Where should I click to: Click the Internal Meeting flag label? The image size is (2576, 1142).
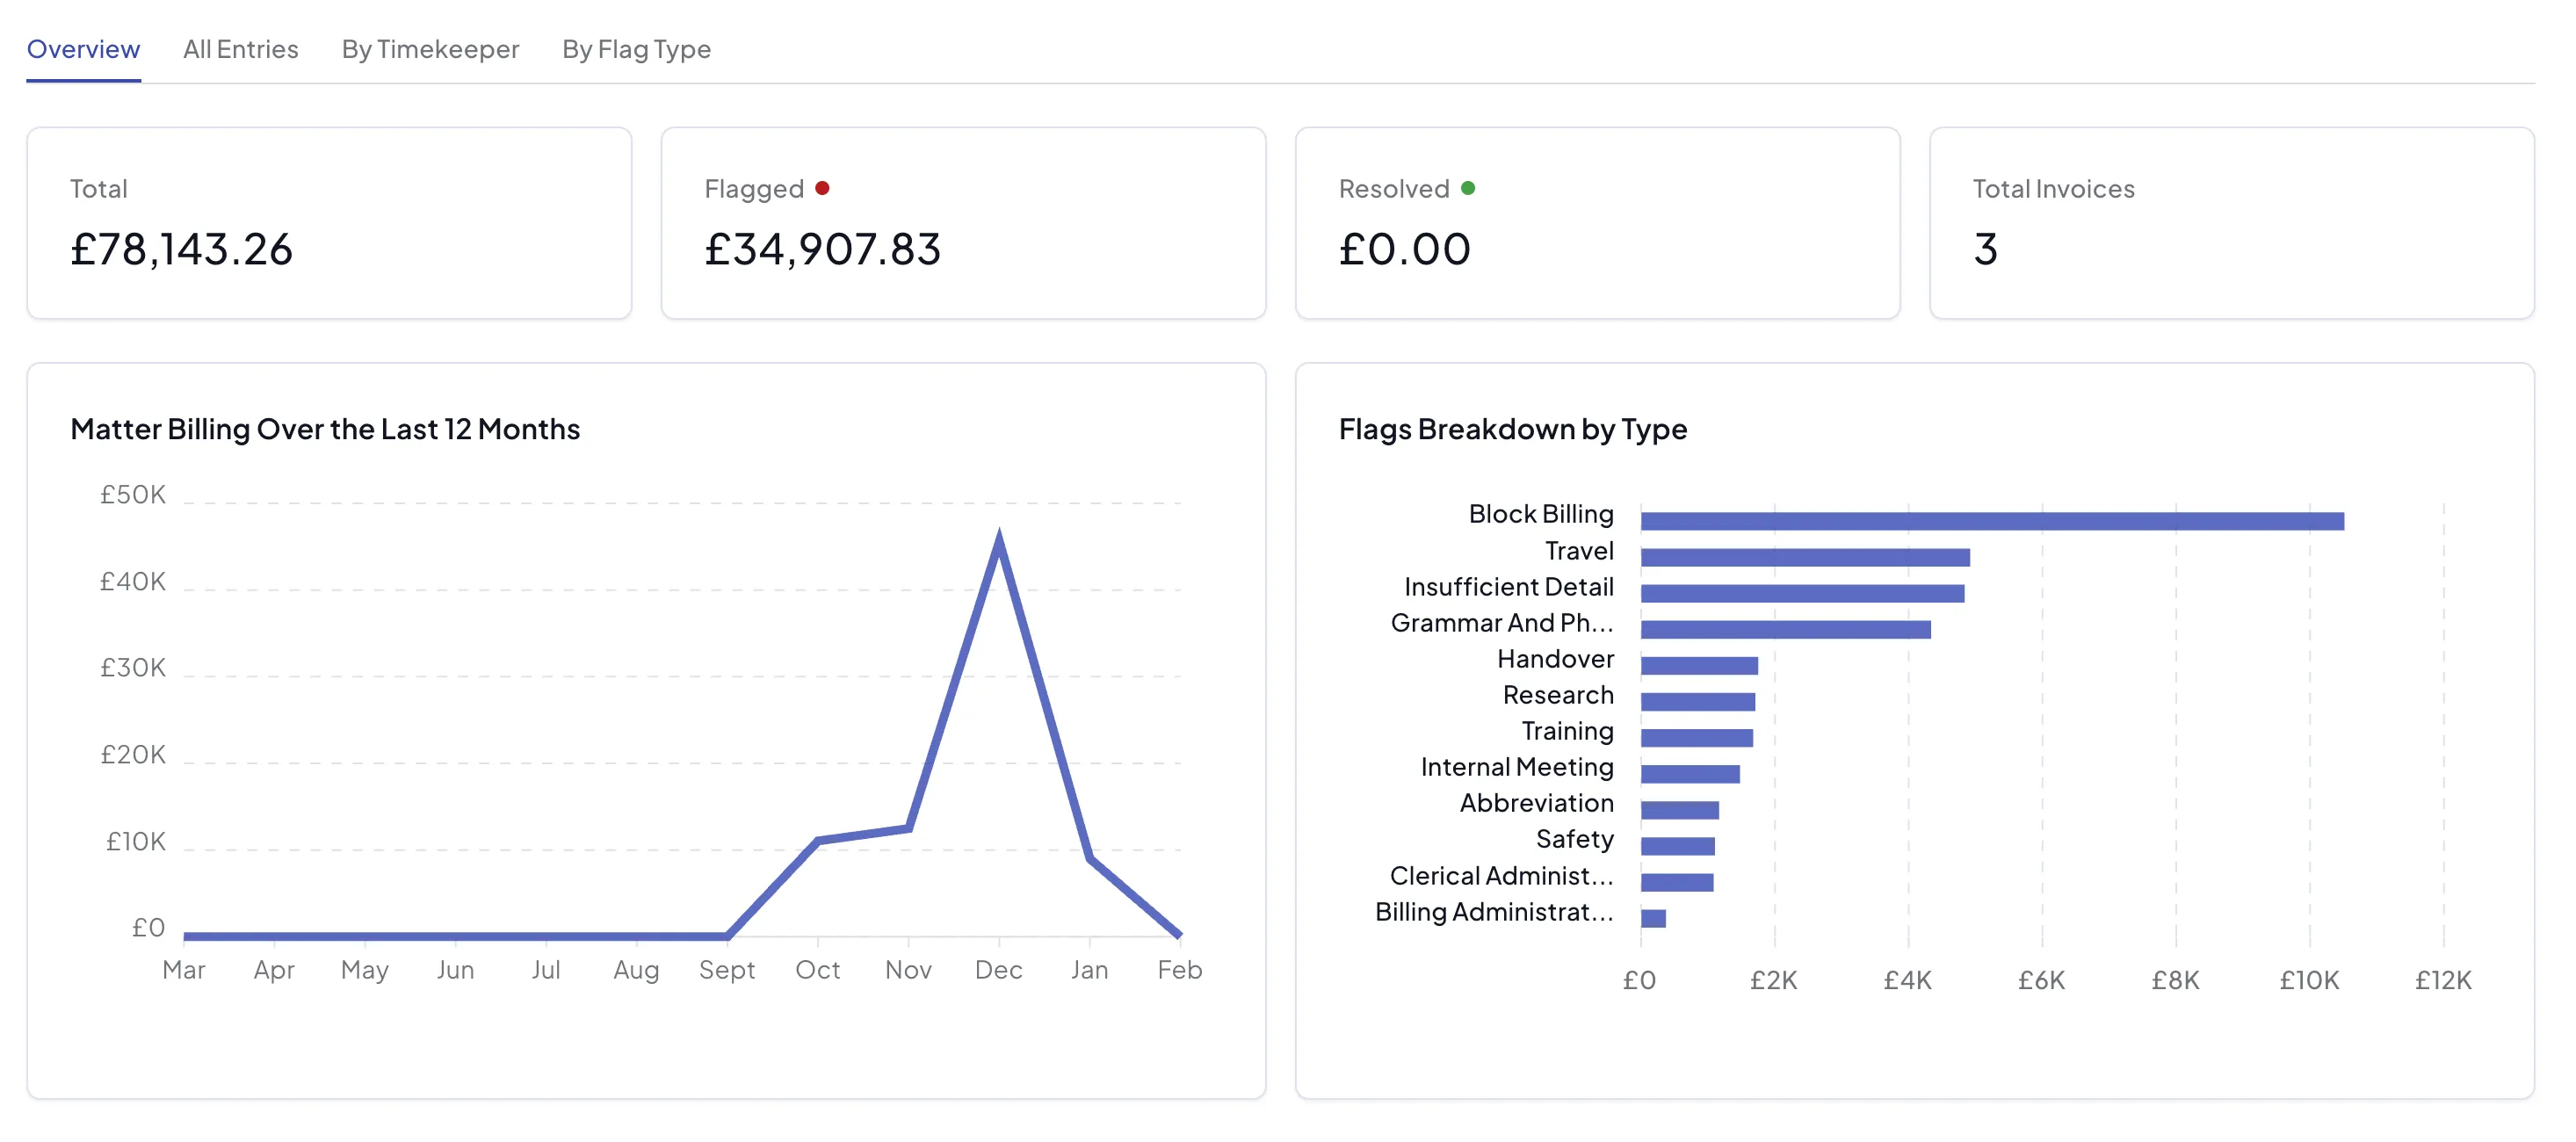point(1516,767)
